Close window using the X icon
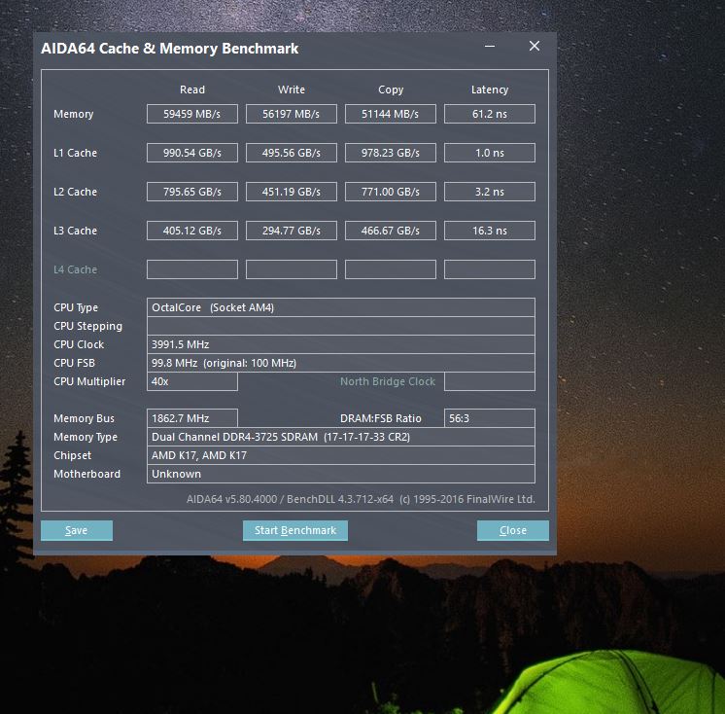The image size is (725, 714). click(x=535, y=46)
